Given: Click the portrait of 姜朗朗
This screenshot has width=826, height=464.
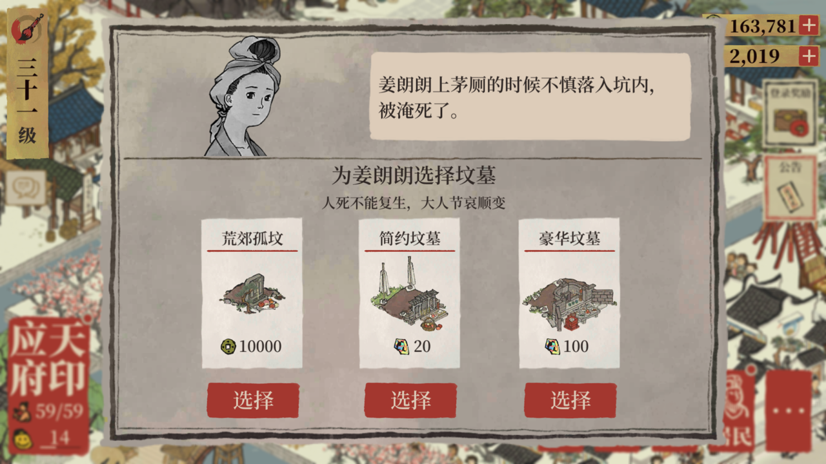Looking at the screenshot, I should coord(244,97).
